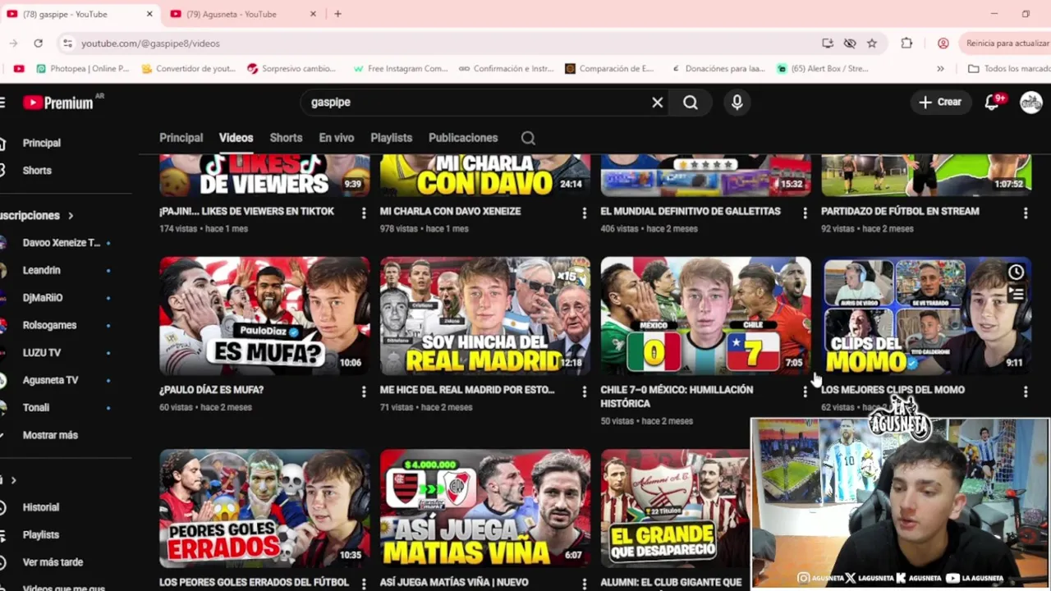1051x591 pixels.
Task: Search within channel magnifier icon
Action: pos(528,138)
